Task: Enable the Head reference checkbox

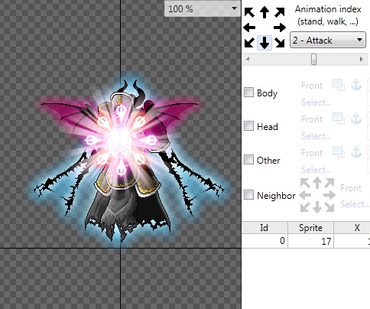Action: pos(248,126)
